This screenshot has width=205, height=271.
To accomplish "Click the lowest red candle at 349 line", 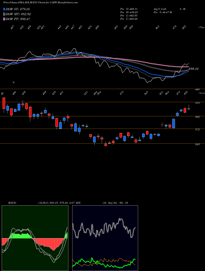I will click(106, 145).
